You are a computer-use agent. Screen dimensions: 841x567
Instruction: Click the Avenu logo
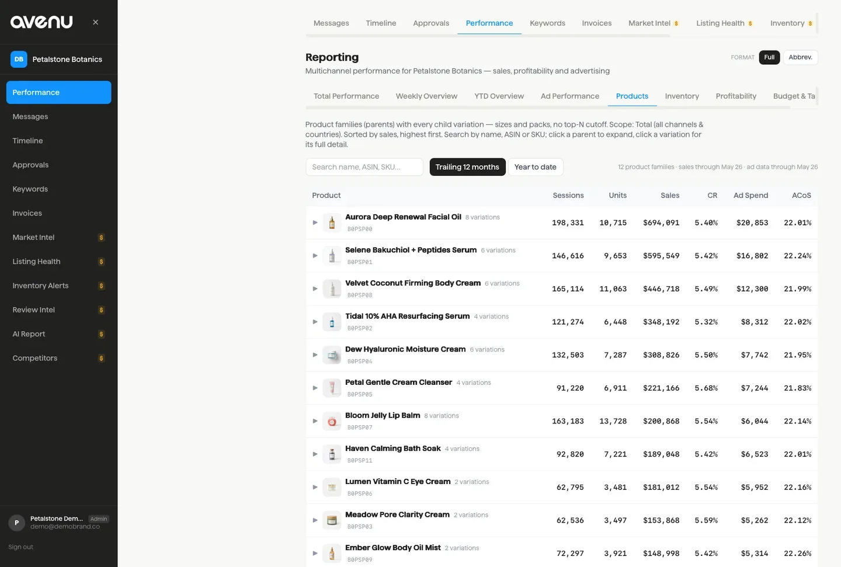[41, 22]
